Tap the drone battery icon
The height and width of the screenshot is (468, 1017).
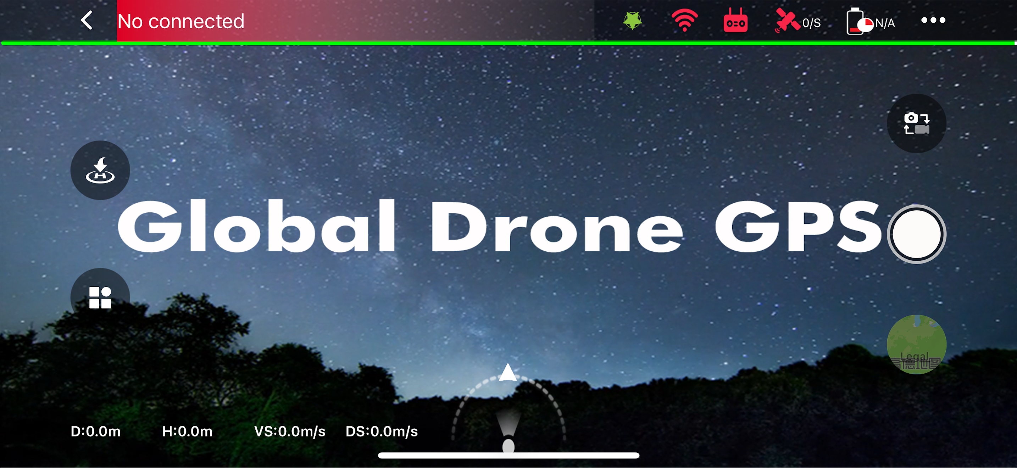pos(859,21)
